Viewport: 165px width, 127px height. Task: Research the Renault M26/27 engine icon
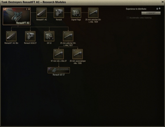(30, 36)
